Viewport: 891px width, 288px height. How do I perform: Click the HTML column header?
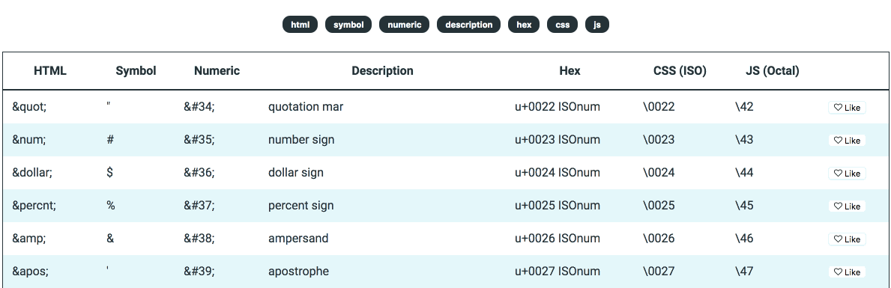click(x=50, y=71)
